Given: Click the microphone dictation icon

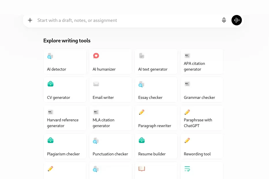Looking at the screenshot, I should click(224, 20).
